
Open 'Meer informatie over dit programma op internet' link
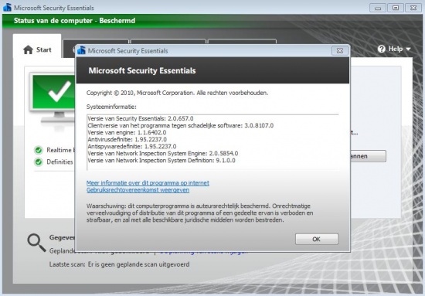tap(148, 183)
